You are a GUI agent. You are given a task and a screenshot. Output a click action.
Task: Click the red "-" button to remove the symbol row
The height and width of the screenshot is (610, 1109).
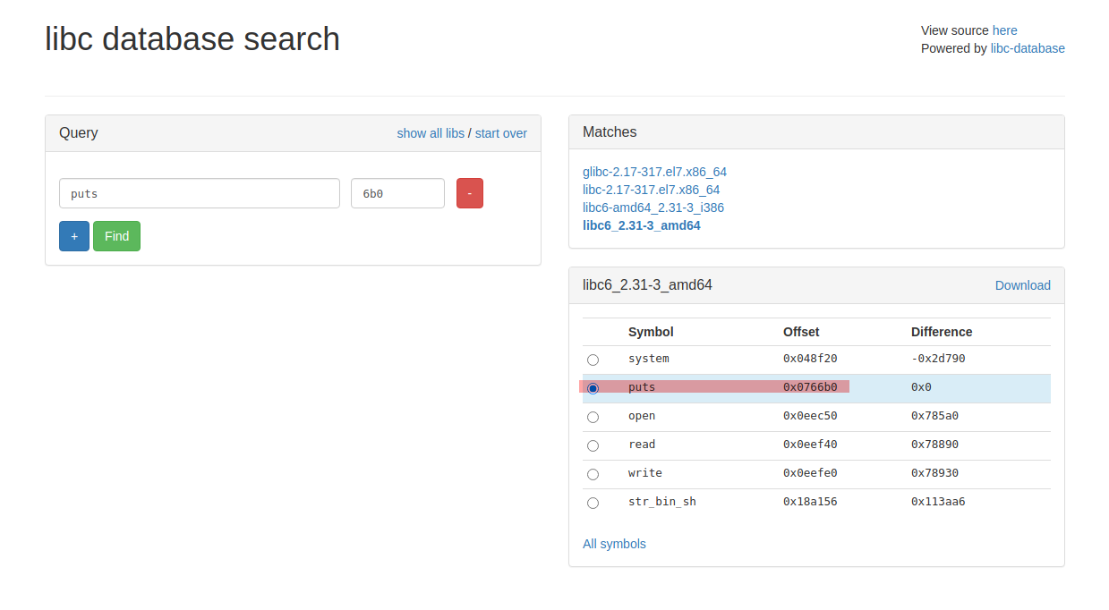469,192
